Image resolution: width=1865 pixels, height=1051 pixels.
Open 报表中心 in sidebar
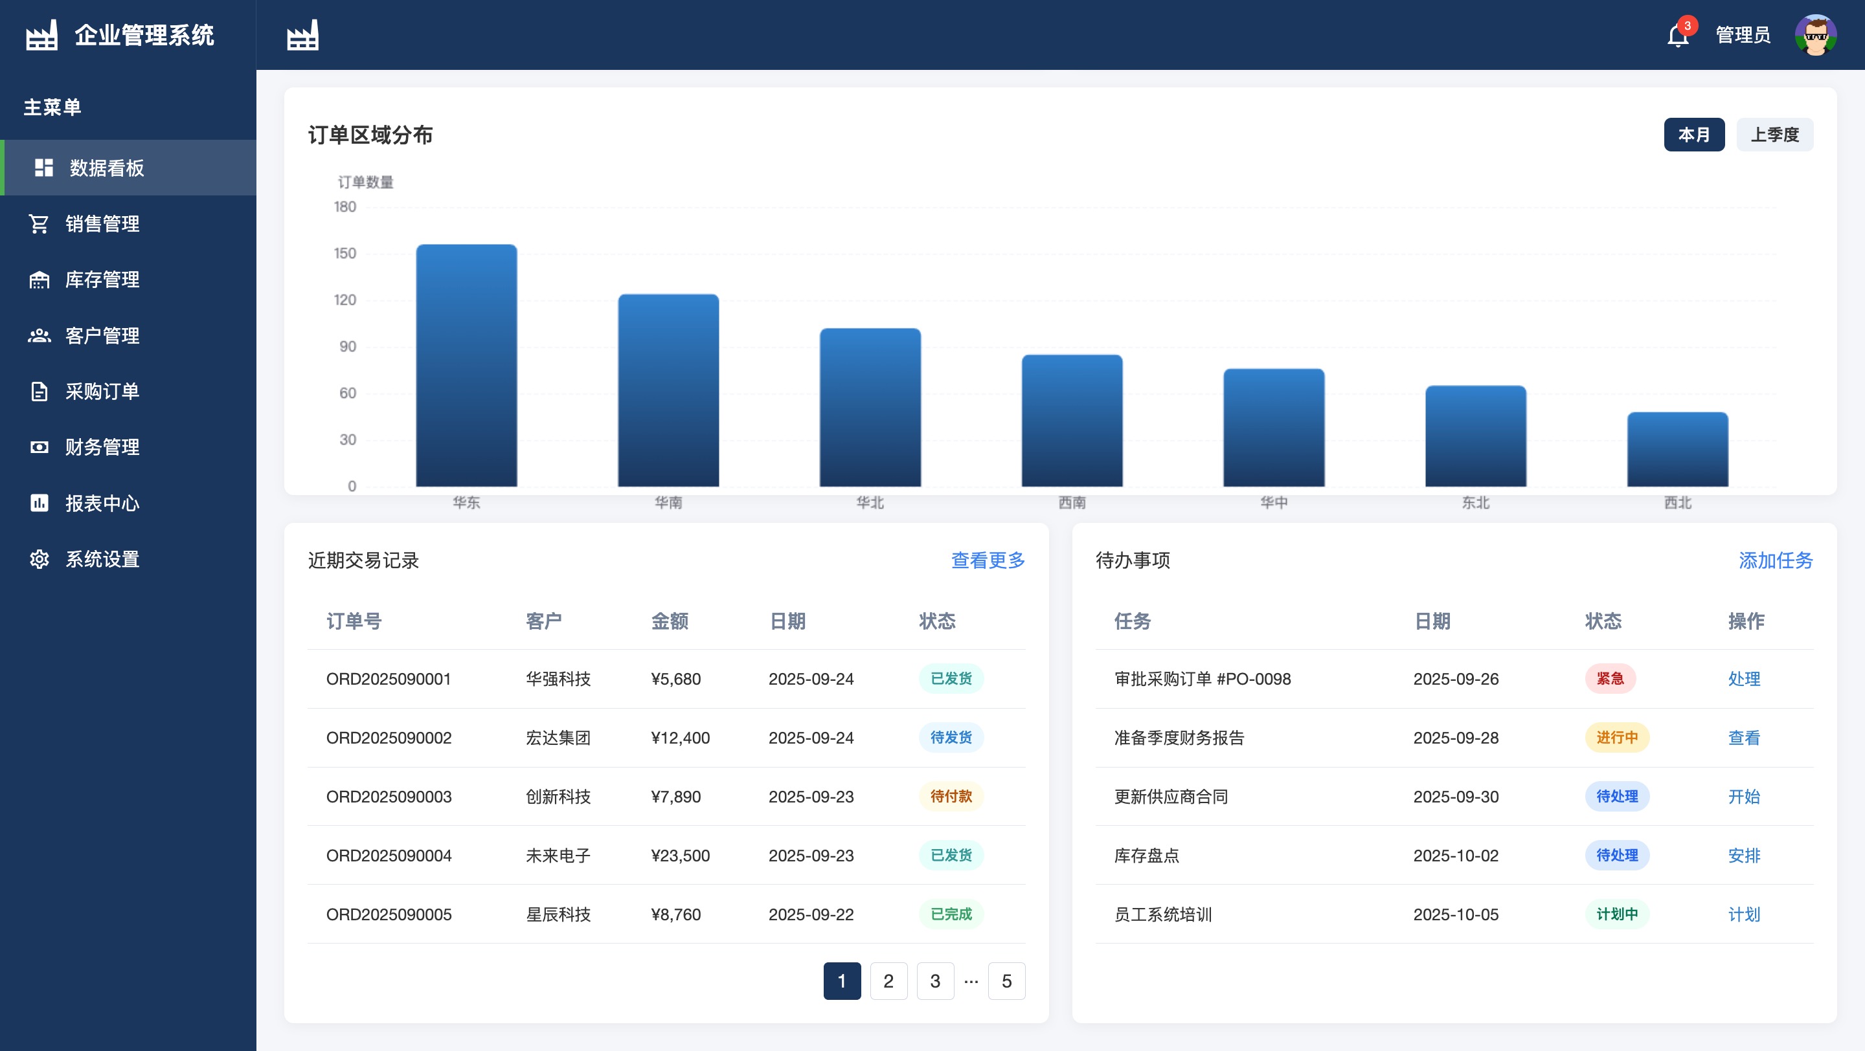[x=102, y=503]
